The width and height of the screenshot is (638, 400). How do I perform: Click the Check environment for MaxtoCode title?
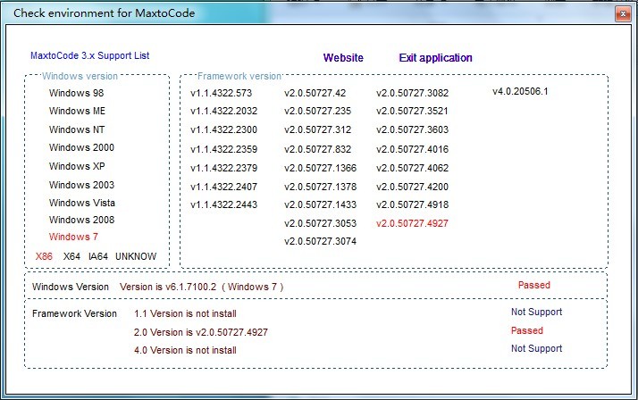tap(105, 13)
